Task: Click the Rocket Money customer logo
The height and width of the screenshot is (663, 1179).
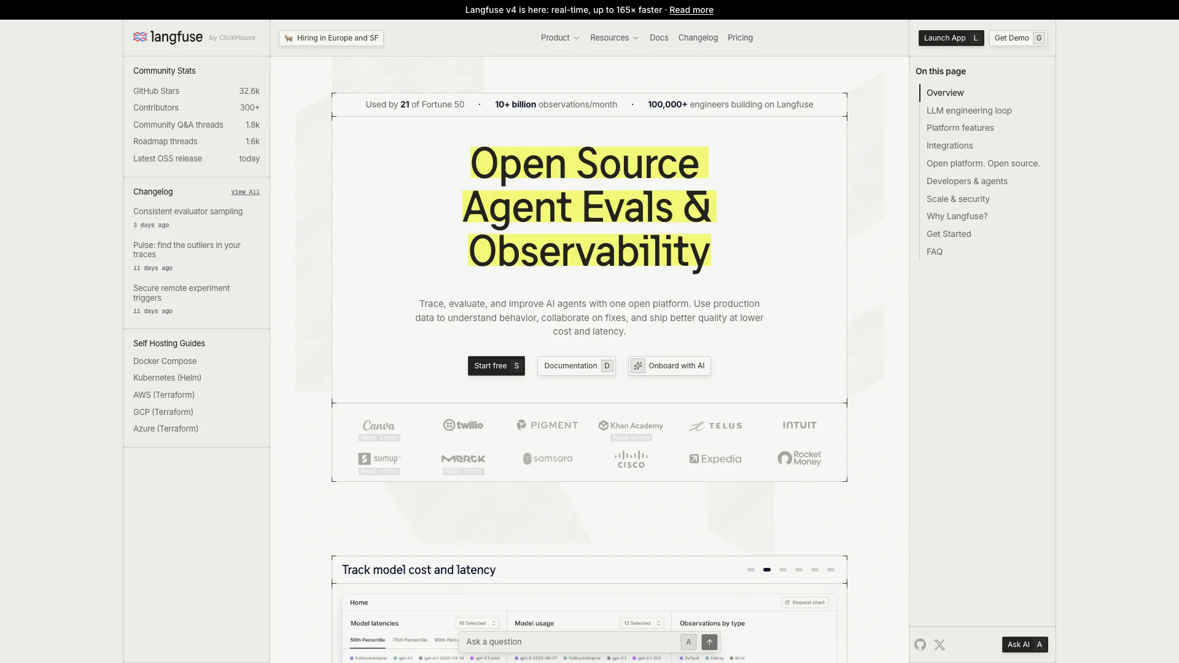Action: coord(800,459)
